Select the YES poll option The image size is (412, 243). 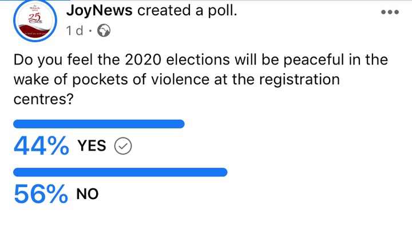[x=92, y=145]
